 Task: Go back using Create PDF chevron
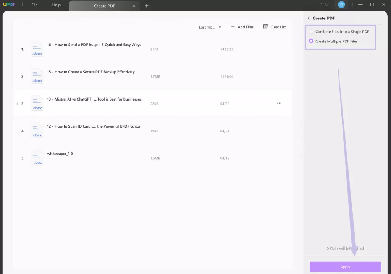309,18
